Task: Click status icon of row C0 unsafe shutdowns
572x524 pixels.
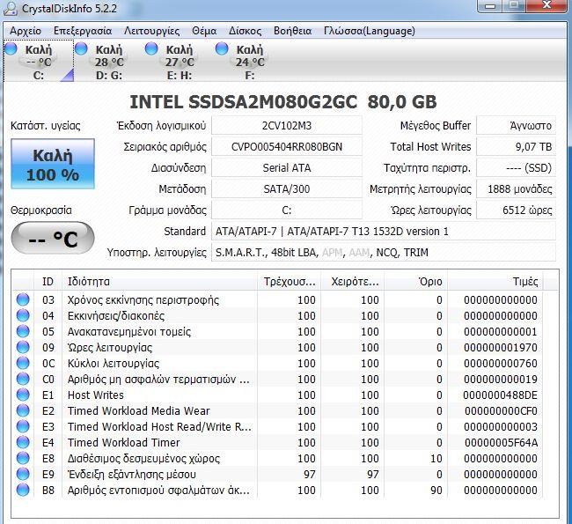Action: coord(23,379)
